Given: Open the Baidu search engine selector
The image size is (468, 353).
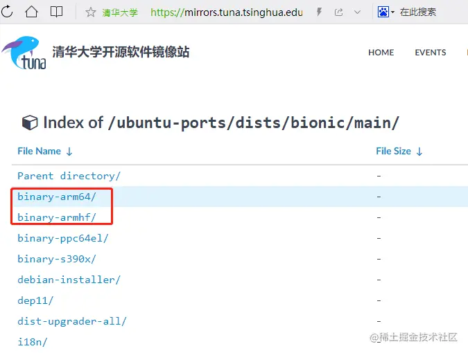Looking at the screenshot, I should [x=385, y=12].
